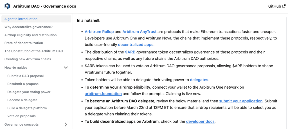
Task: Go to Become a delegate
Action: [22, 100]
